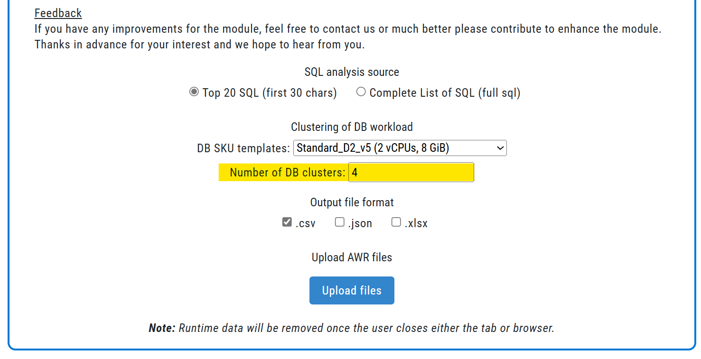Click the underlined Feedback heading

coord(58,13)
